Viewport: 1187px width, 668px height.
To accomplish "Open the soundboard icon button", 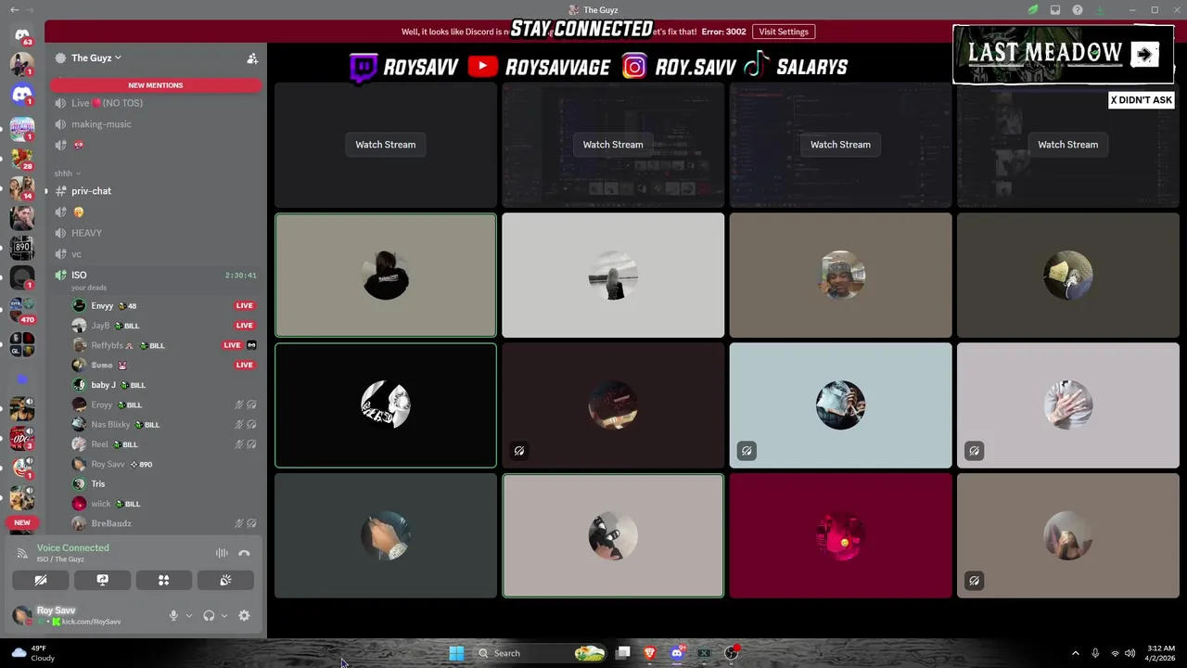I will point(225,580).
